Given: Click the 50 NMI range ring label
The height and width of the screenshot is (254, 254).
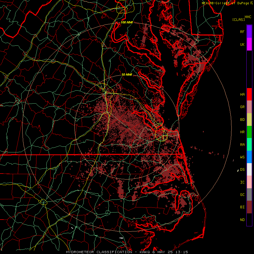Looking at the screenshot, I should 127,75.
